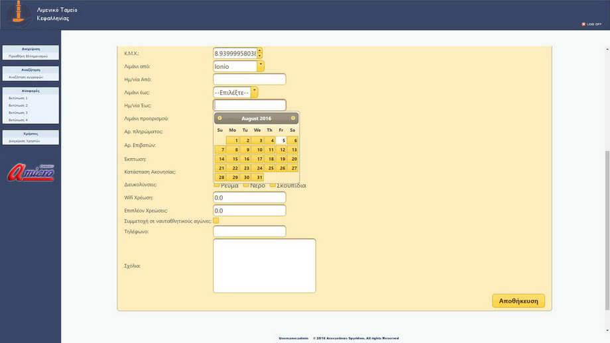Go to next month in calendar
The height and width of the screenshot is (343, 610).
click(293, 118)
